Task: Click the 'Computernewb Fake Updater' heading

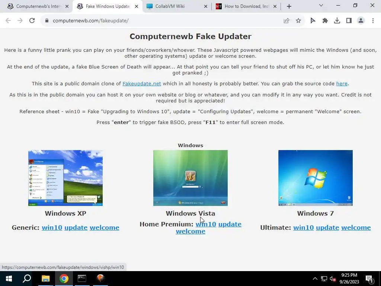Action: point(190,36)
